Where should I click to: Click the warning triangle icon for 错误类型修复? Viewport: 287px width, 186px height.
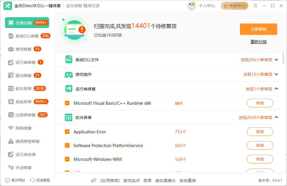tap(11, 141)
